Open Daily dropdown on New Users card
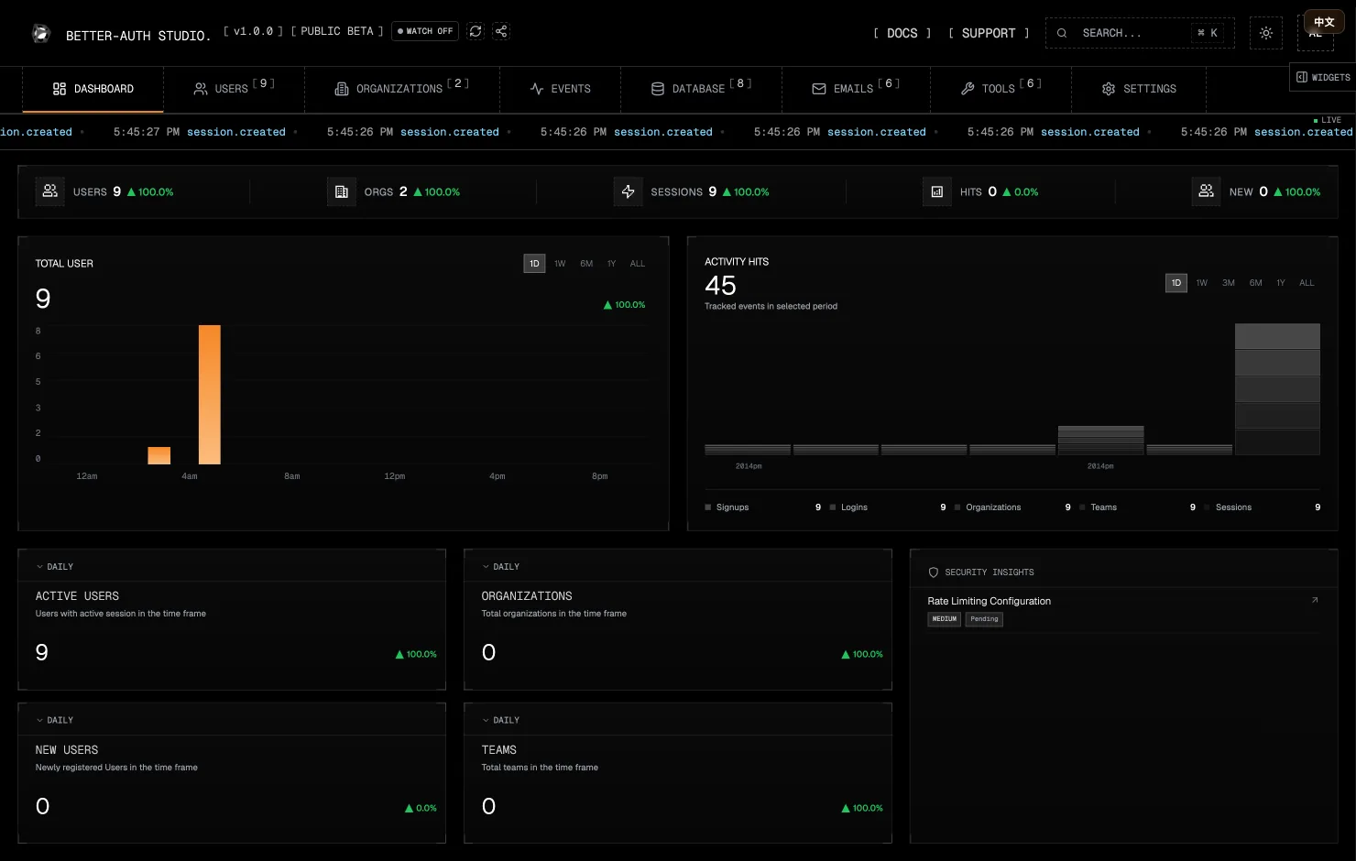Screen dimensions: 1356x861 point(55,721)
